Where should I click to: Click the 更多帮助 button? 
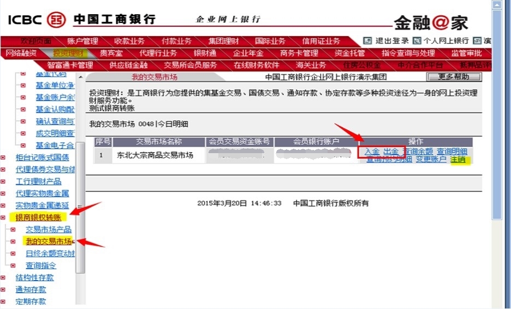pyautogui.click(x=454, y=77)
